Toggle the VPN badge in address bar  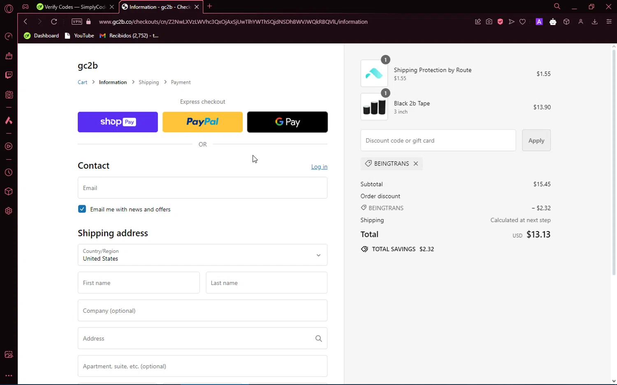point(77,22)
